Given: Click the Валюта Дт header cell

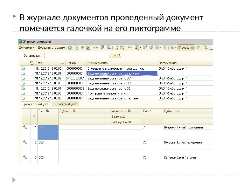Looking at the screenshot, I should pos(119,116).
